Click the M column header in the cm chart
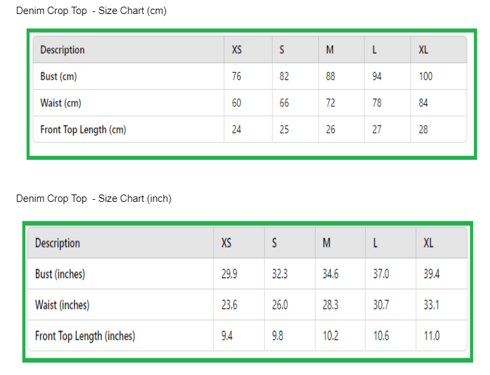Viewport: 490px width, 375px height. coord(330,49)
